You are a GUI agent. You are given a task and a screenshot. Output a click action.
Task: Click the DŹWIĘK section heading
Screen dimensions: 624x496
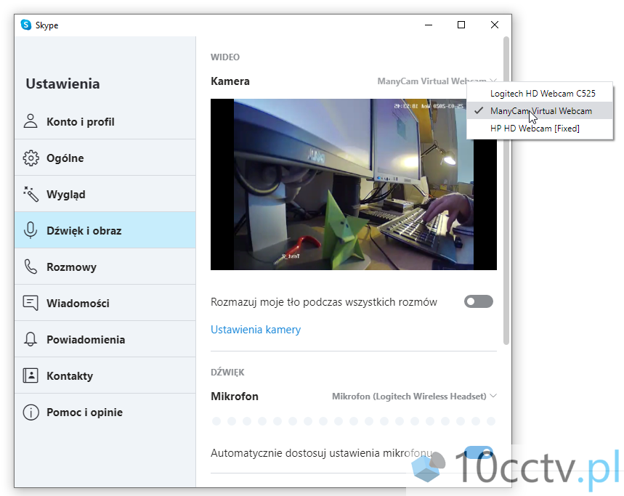point(227,373)
